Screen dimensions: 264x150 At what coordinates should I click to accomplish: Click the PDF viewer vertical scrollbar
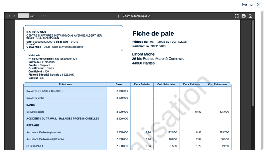[253, 63]
